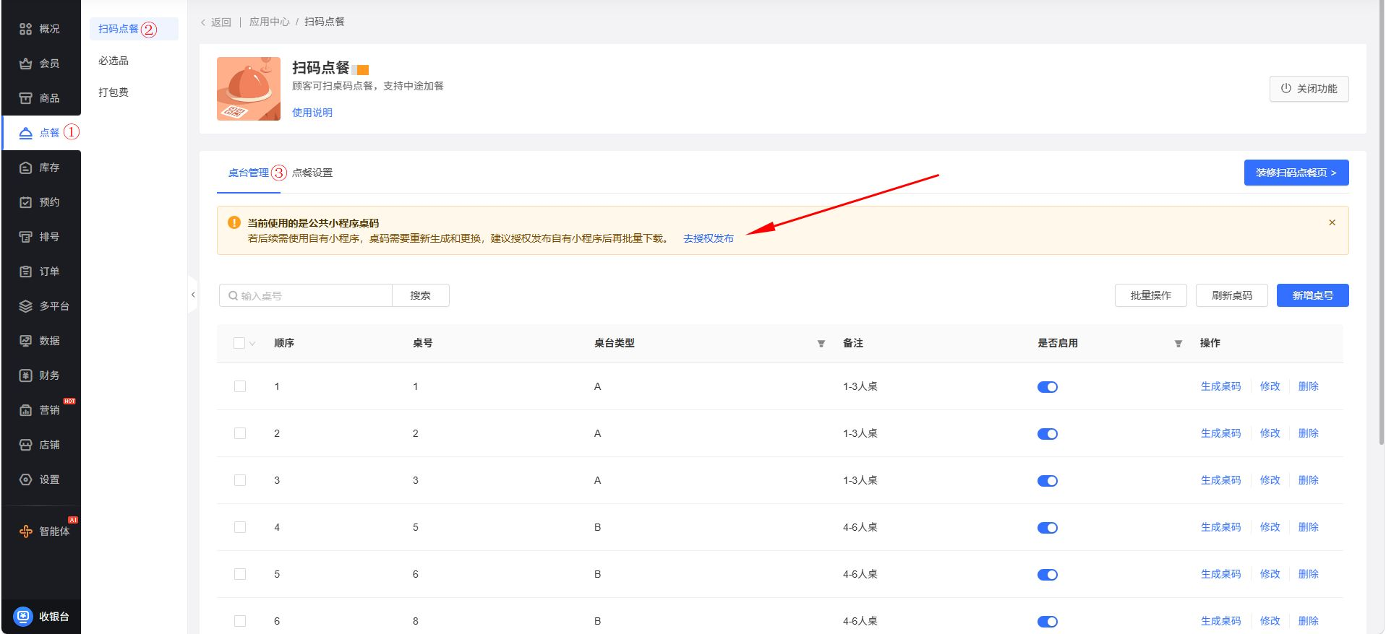
Task: Open the 营销 marketing icon
Action: 26,410
